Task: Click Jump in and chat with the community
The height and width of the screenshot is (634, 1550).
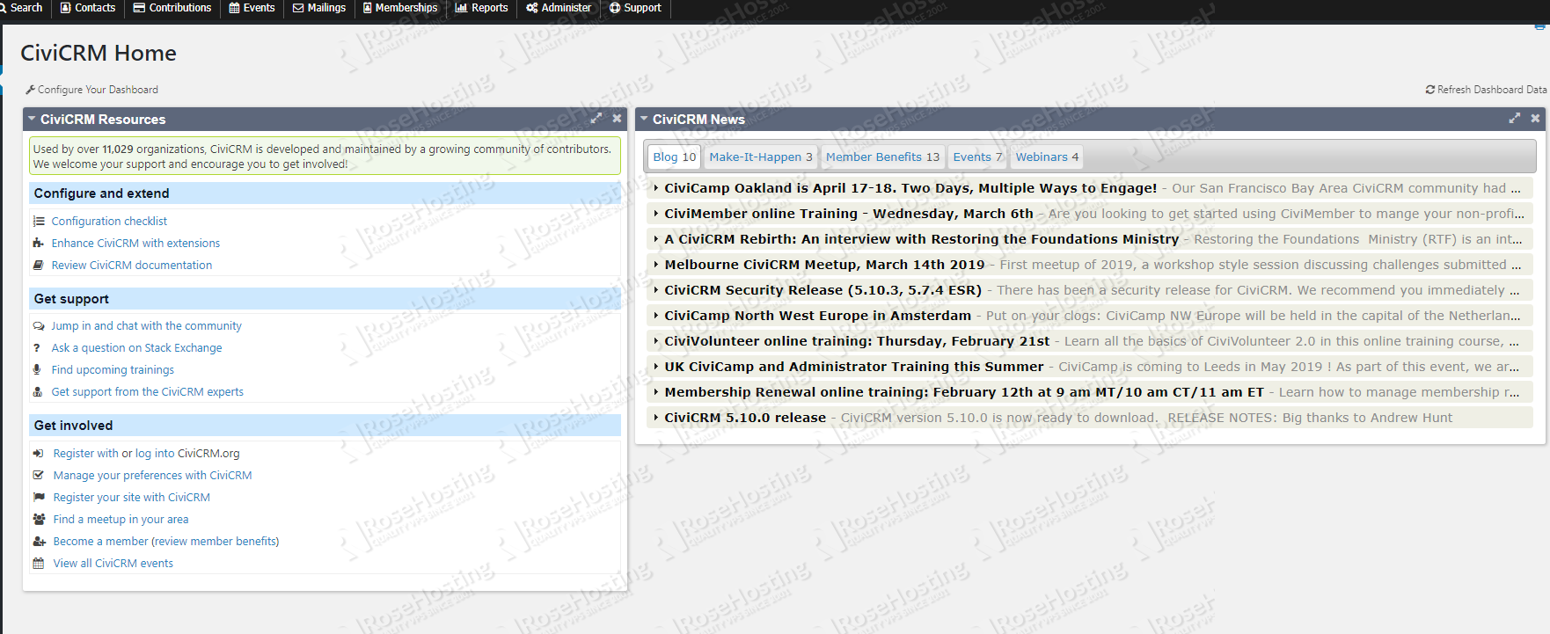Action: (146, 326)
